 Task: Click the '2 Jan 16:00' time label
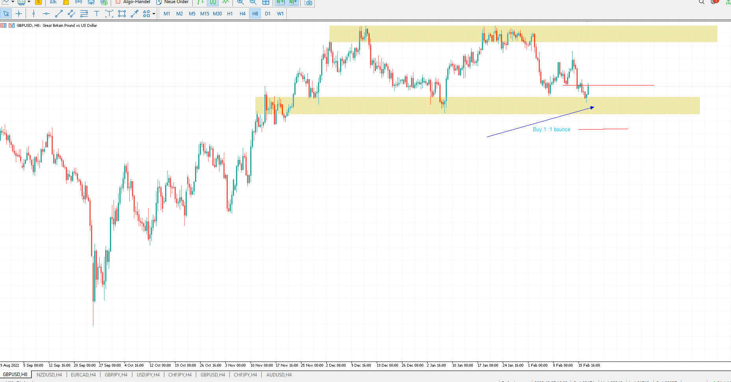(x=437, y=365)
